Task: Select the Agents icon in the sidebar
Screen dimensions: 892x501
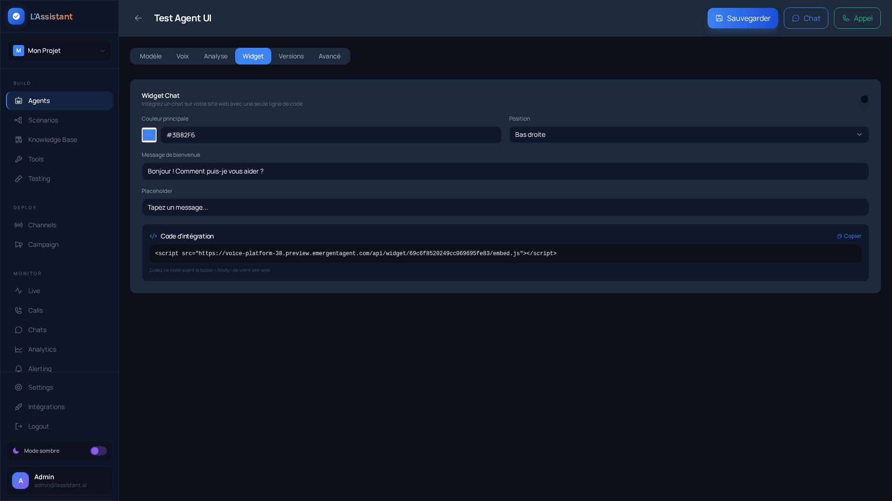Action: click(19, 101)
